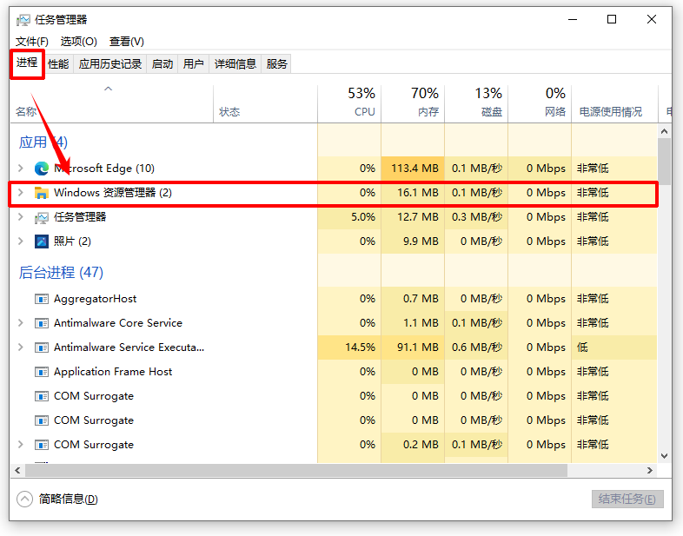683x536 pixels.
Task: Click the 14.5% CPU cell
Action: click(349, 347)
